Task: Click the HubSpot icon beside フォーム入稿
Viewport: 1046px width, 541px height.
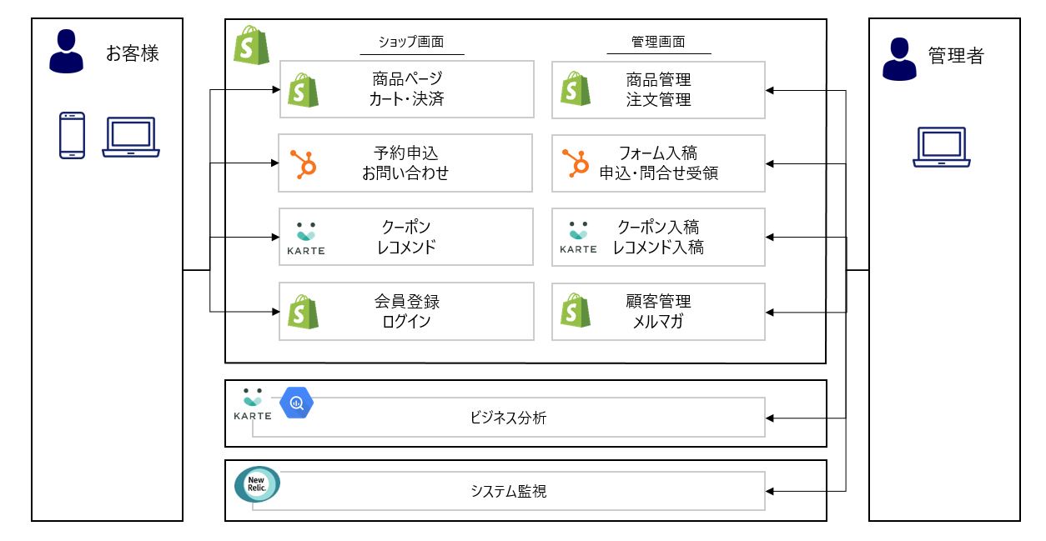Action: click(576, 163)
